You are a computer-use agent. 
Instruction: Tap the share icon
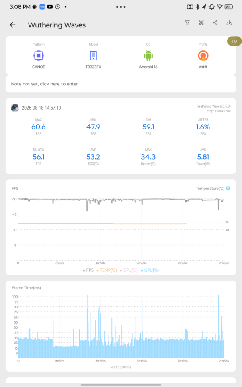215,23
